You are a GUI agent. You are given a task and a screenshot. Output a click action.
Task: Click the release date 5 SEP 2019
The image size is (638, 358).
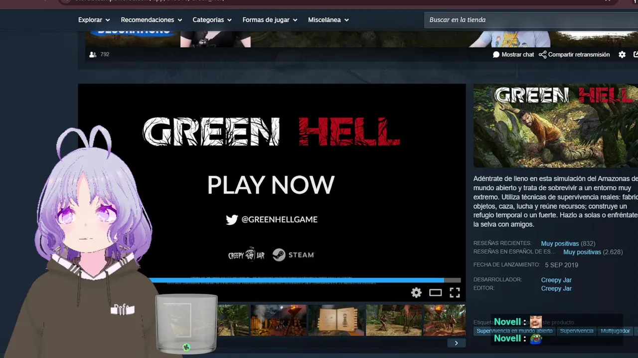pos(561,265)
